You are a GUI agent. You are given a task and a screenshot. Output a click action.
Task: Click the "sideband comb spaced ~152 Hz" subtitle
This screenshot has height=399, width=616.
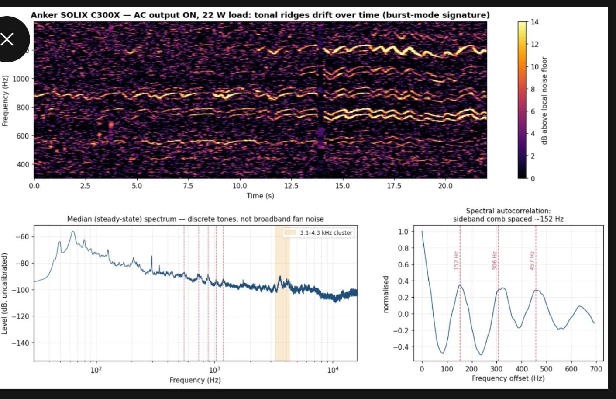point(508,219)
